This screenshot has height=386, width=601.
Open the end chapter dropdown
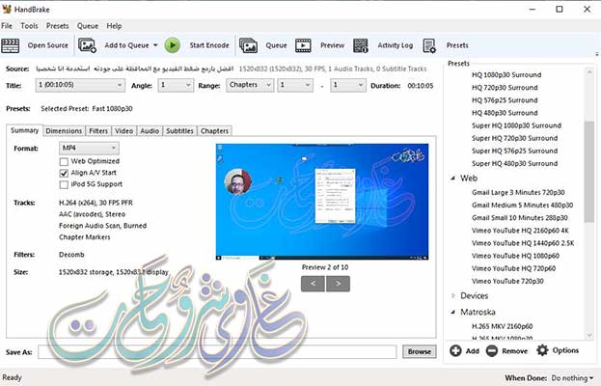[x=347, y=85]
